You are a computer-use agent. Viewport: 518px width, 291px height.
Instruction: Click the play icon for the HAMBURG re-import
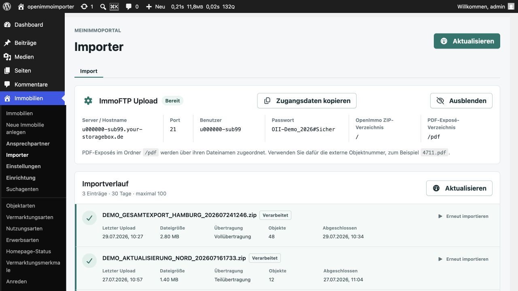440,216
